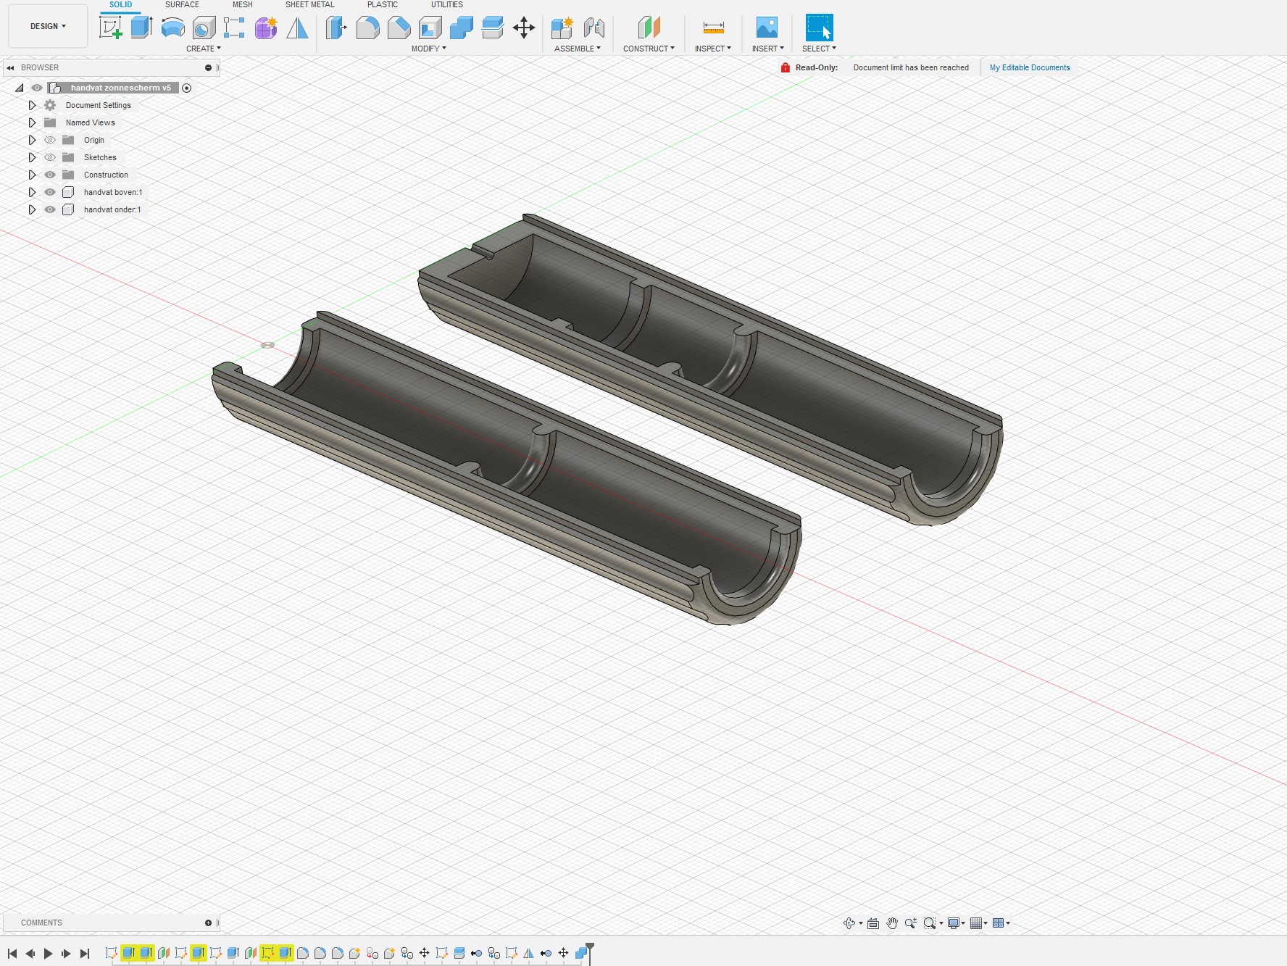Expand the handvat boven:1 node
This screenshot has height=966, width=1287.
(x=32, y=192)
